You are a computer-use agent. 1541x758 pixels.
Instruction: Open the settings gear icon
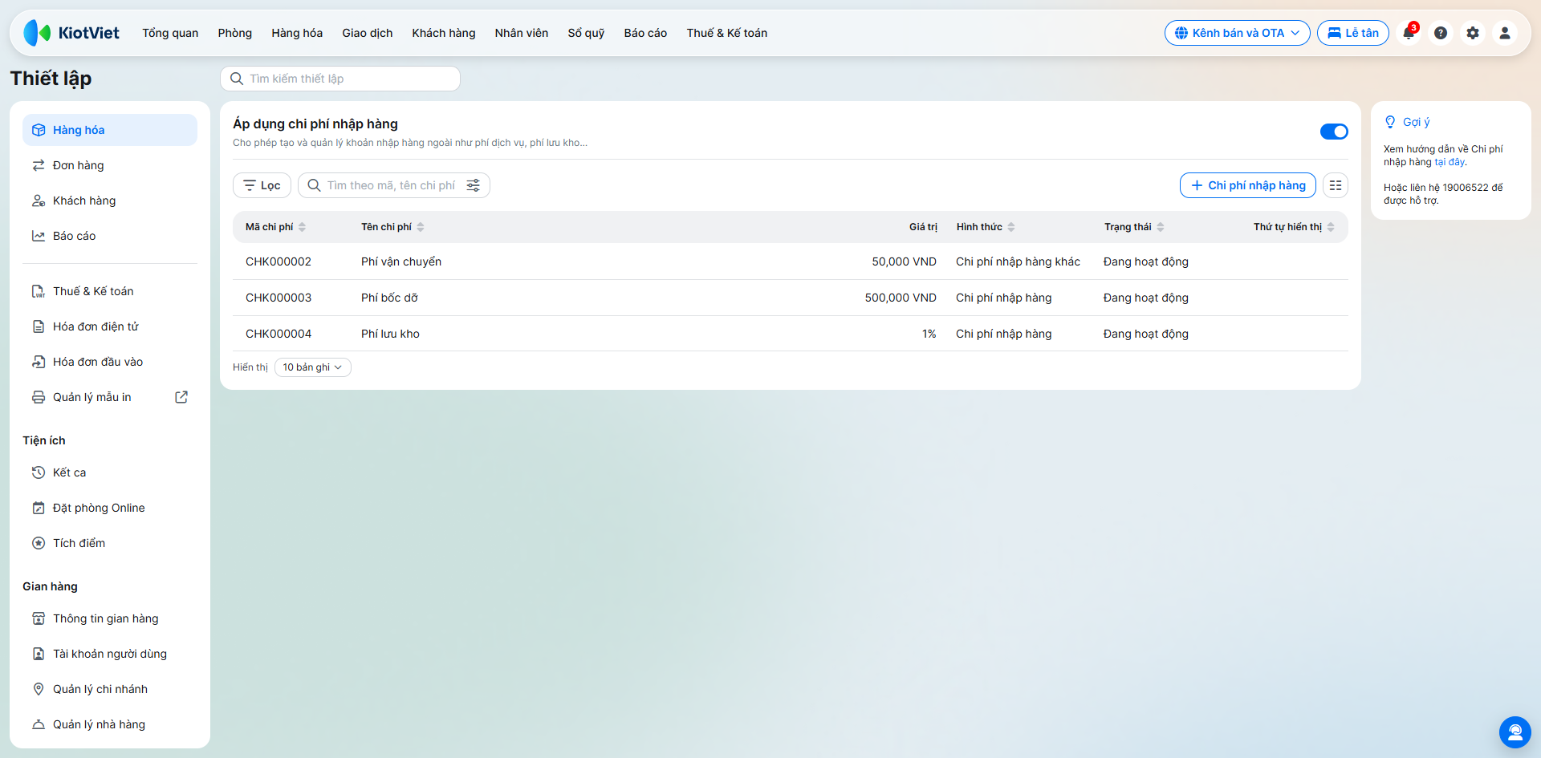tap(1473, 33)
